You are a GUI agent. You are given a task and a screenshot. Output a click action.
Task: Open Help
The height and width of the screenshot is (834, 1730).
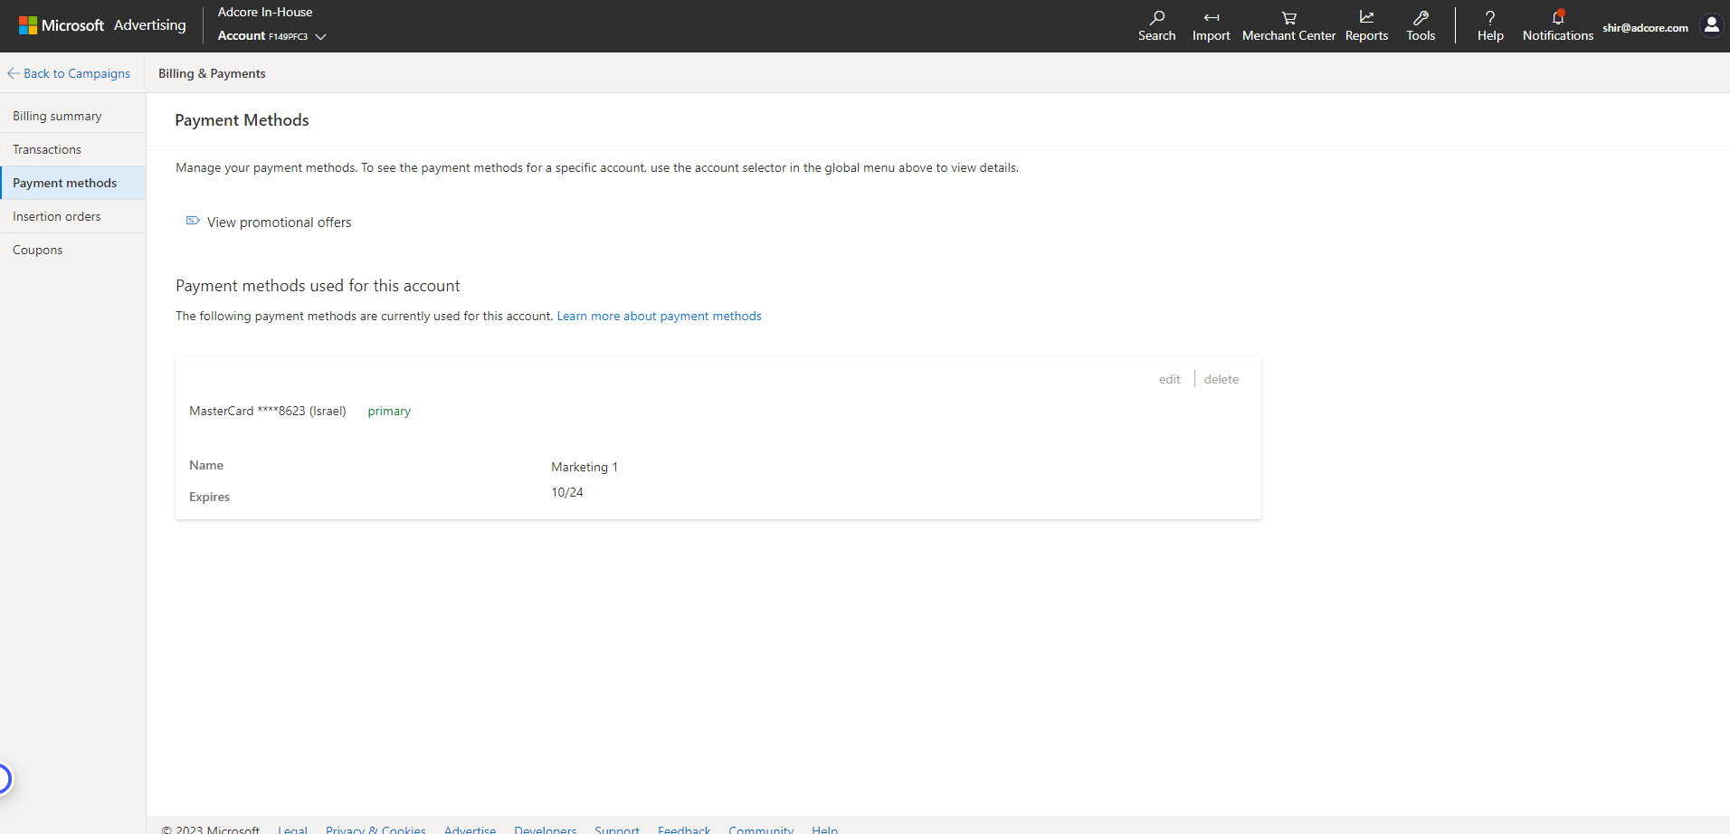pyautogui.click(x=1489, y=25)
